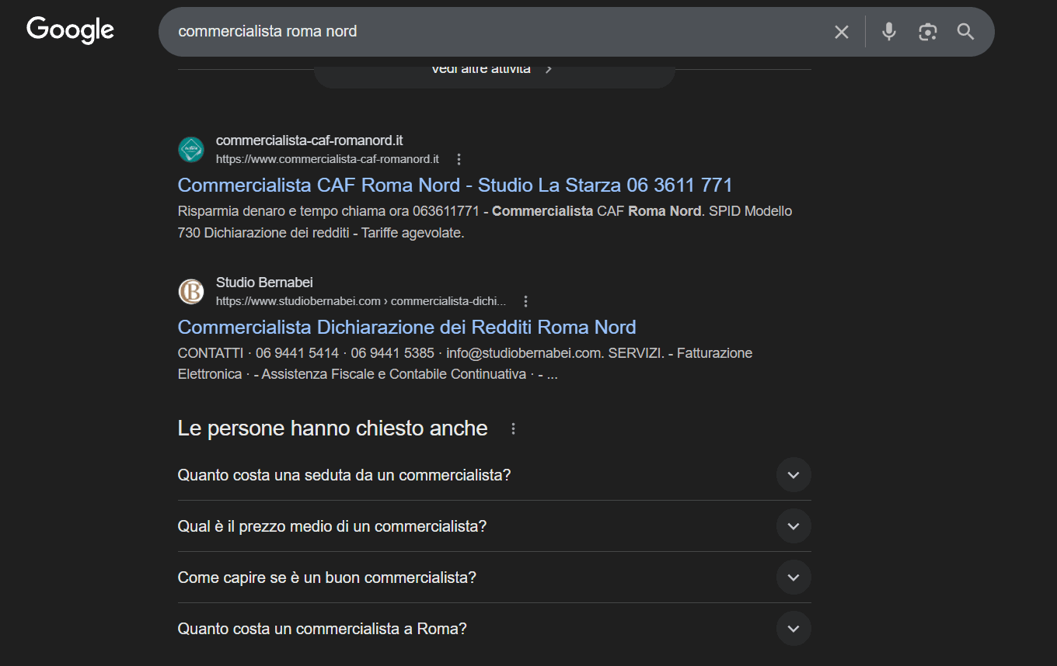Click inside the search input field
The width and height of the screenshot is (1057, 666).
544,32
